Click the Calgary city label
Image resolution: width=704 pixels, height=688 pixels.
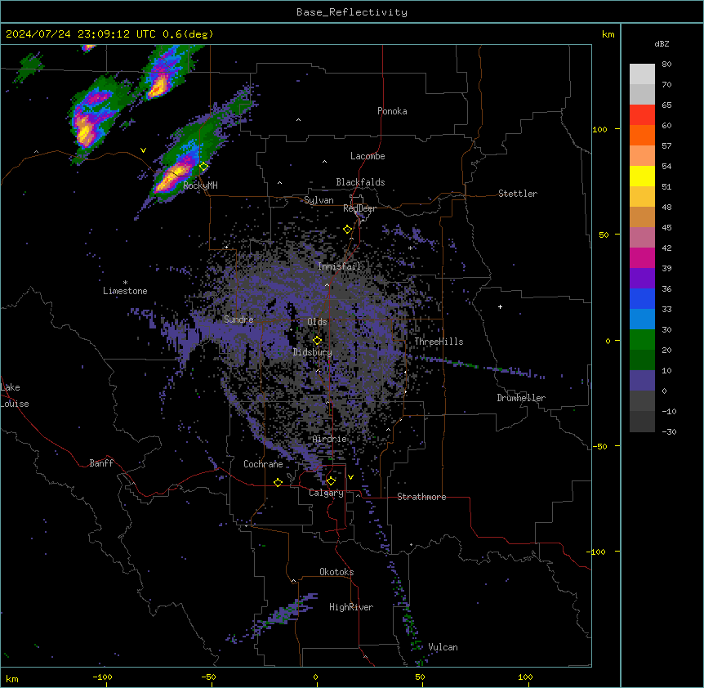326,493
